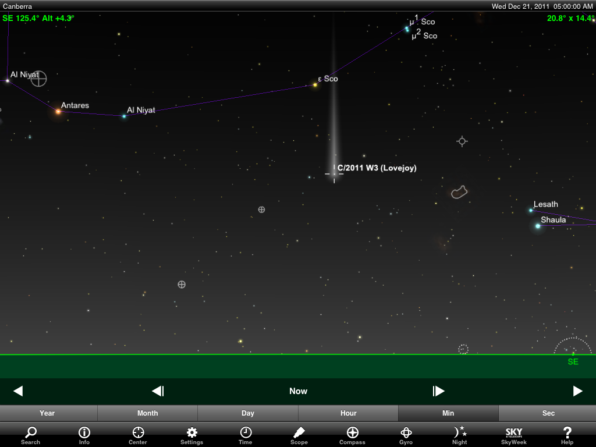The image size is (596, 447).
Task: Select comet C/2011 W3 (Lovejoy) label
Action: coord(377,168)
